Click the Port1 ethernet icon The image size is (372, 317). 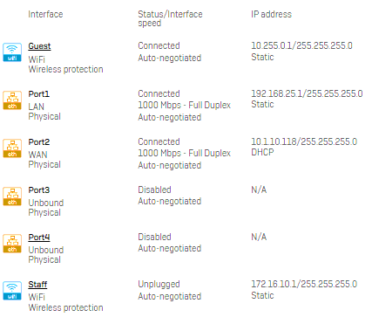pos(12,100)
